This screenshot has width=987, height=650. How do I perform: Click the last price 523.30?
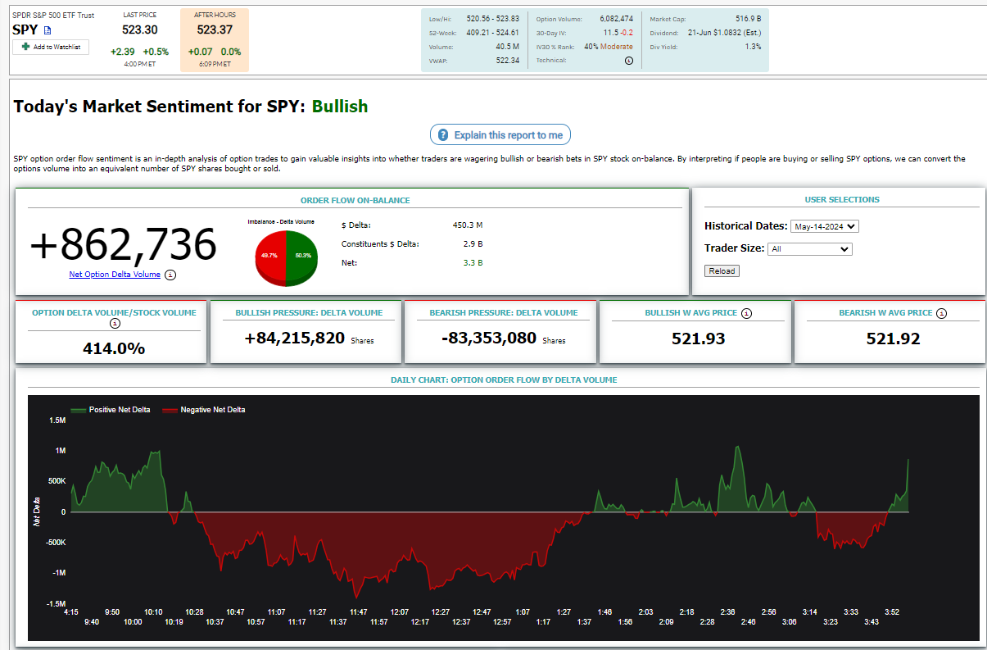140,30
